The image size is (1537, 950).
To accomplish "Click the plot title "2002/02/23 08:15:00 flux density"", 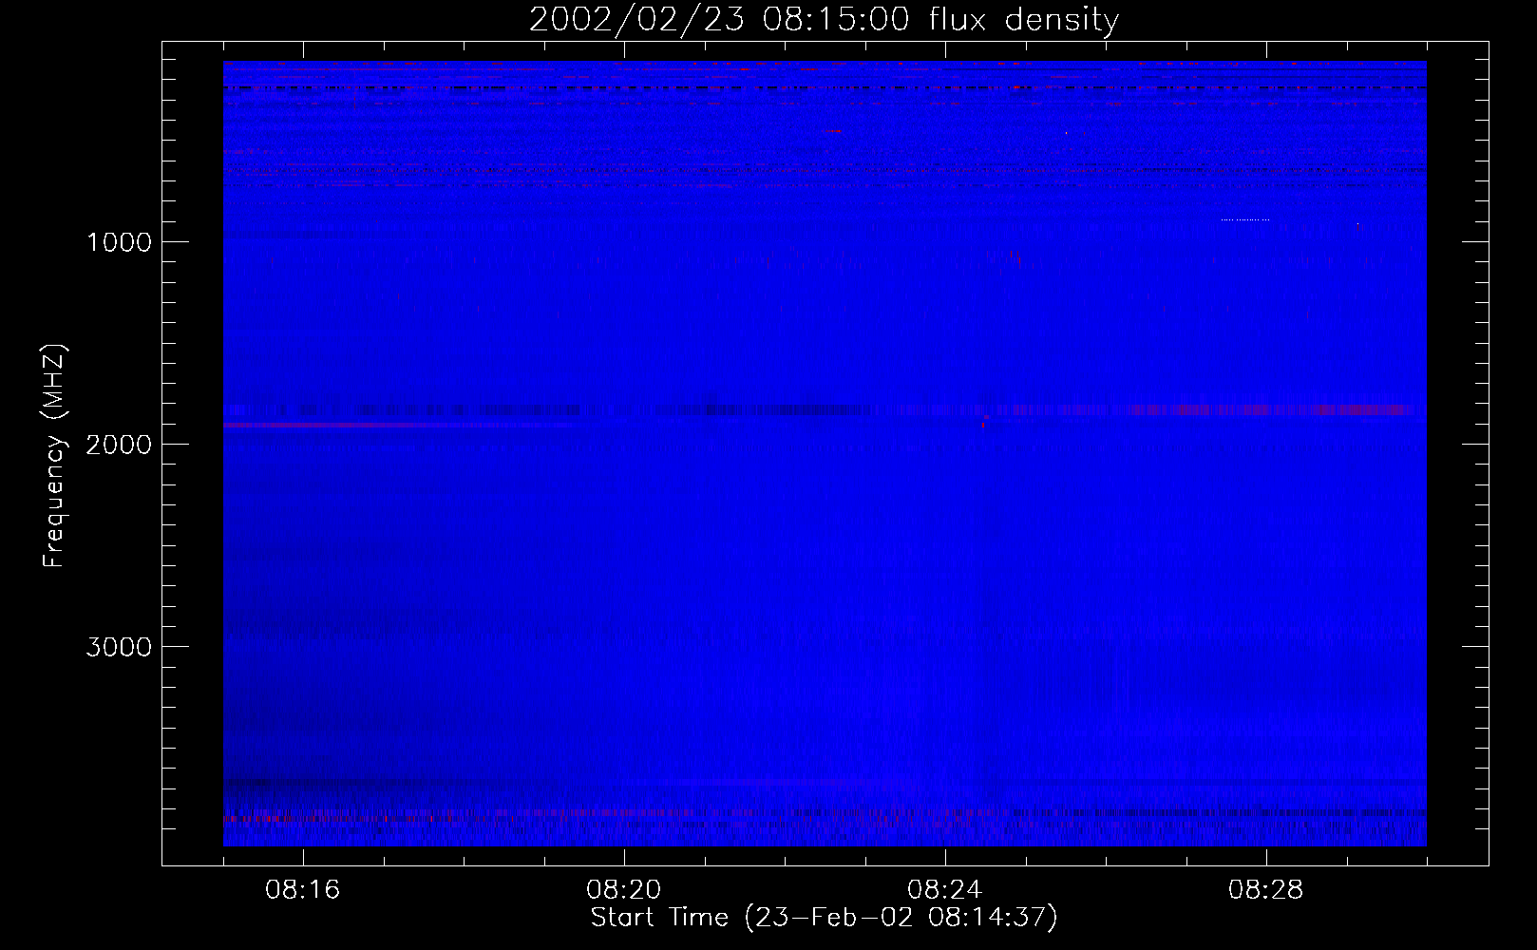I will pyautogui.click(x=824, y=19).
